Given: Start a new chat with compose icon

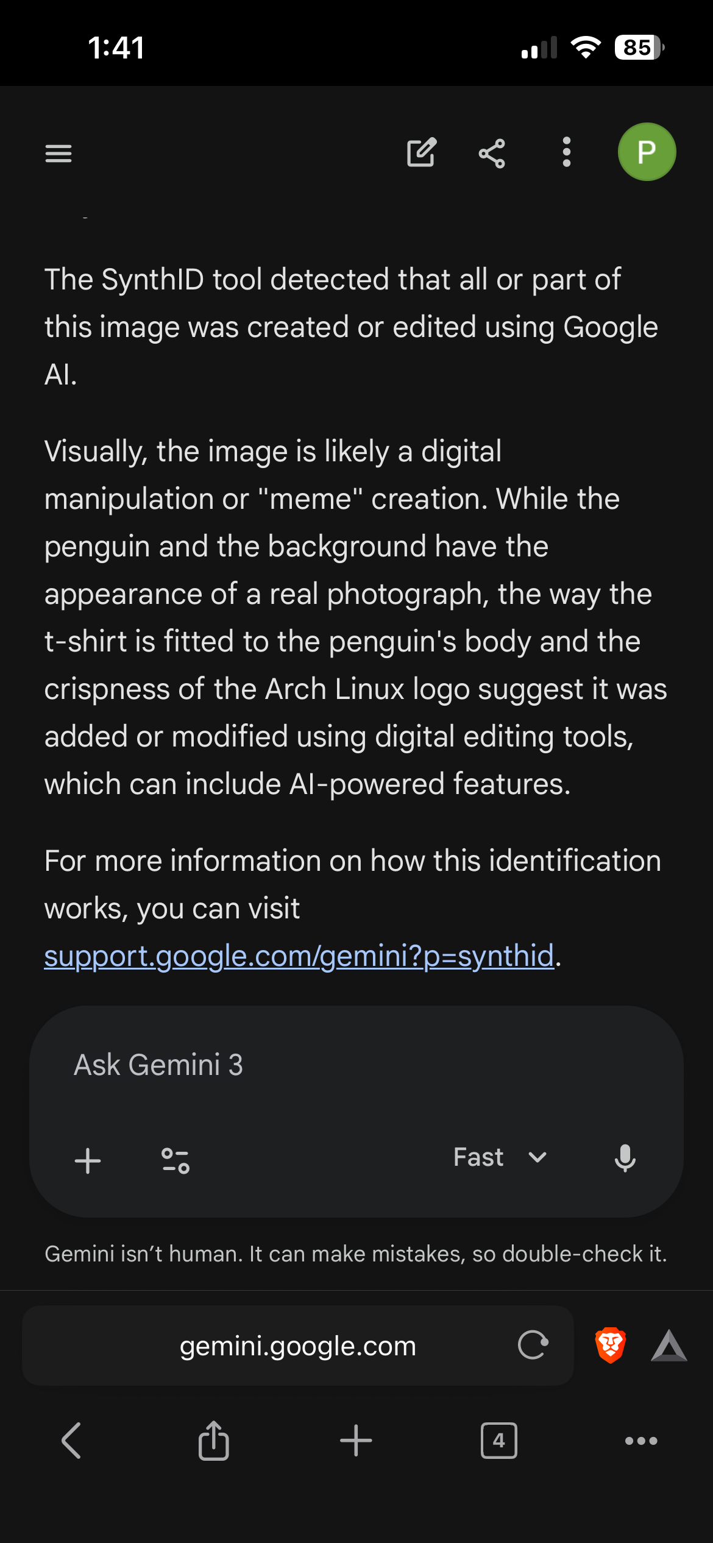Looking at the screenshot, I should (421, 152).
